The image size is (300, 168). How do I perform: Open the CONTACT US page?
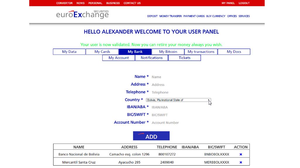tap(132, 3)
